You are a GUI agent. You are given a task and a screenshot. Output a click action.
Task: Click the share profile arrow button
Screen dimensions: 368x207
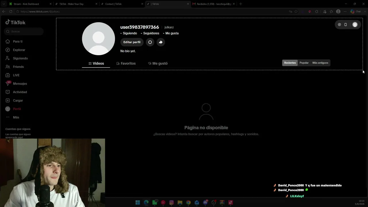pyautogui.click(x=161, y=42)
